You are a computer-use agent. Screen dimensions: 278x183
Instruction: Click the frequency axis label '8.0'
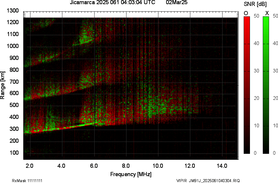[126, 166]
